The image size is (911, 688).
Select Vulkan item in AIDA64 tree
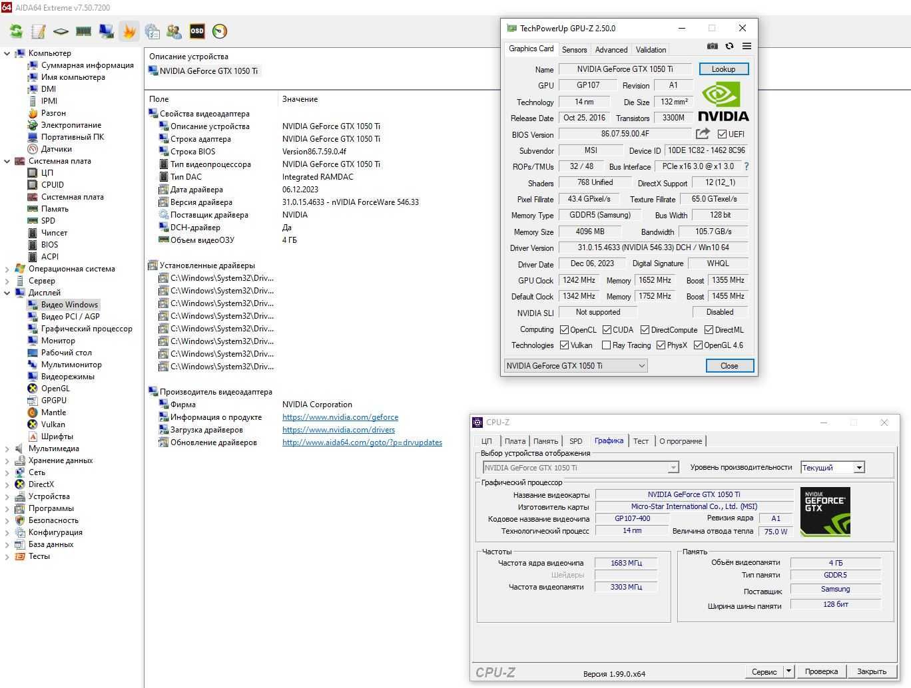point(53,425)
